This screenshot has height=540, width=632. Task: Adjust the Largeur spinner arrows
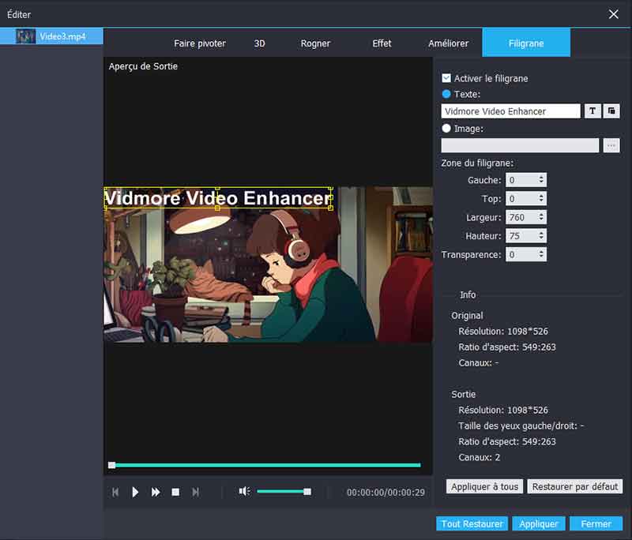541,217
